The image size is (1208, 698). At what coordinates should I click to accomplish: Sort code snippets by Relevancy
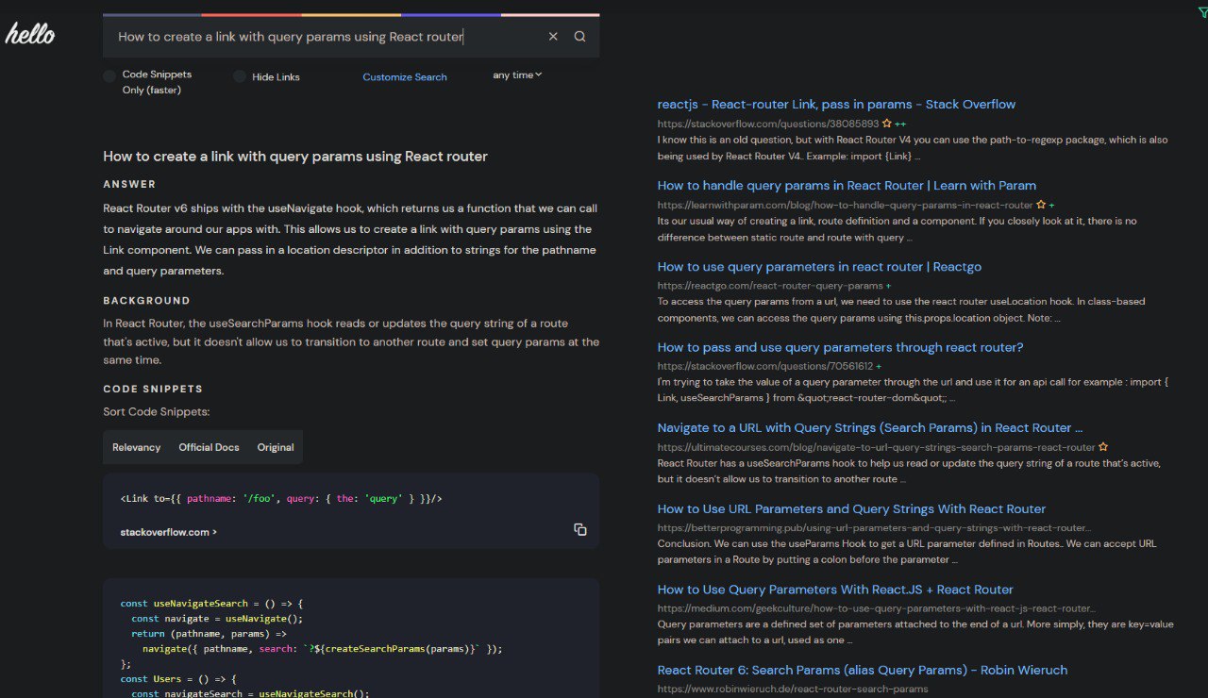[137, 447]
